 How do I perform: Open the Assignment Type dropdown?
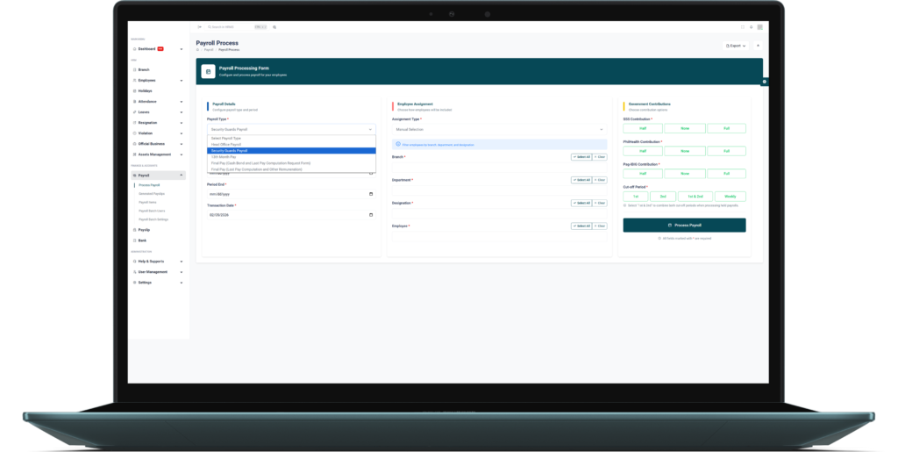point(498,129)
